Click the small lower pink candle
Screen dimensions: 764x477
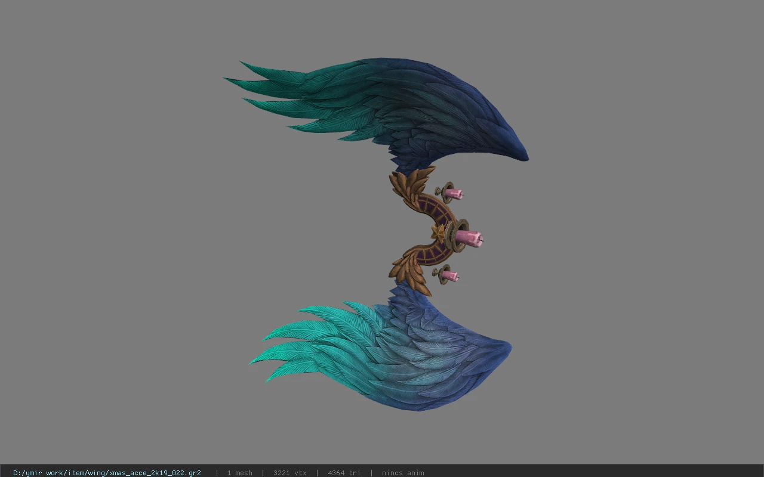pos(449,276)
